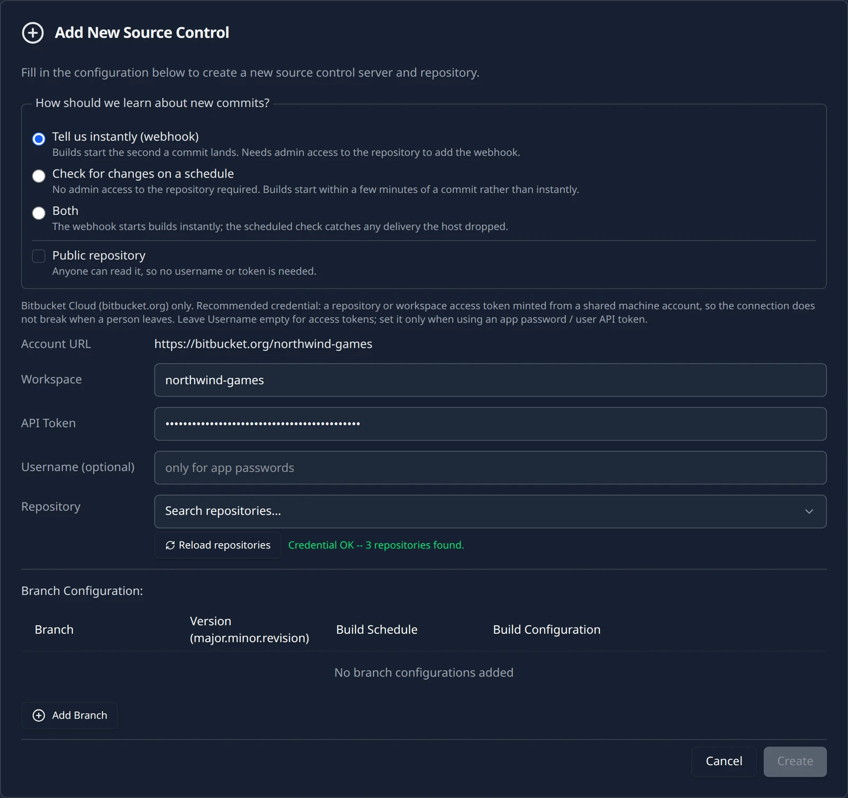Click the Build Schedule column header
This screenshot has height=798, width=848.
pyautogui.click(x=377, y=629)
